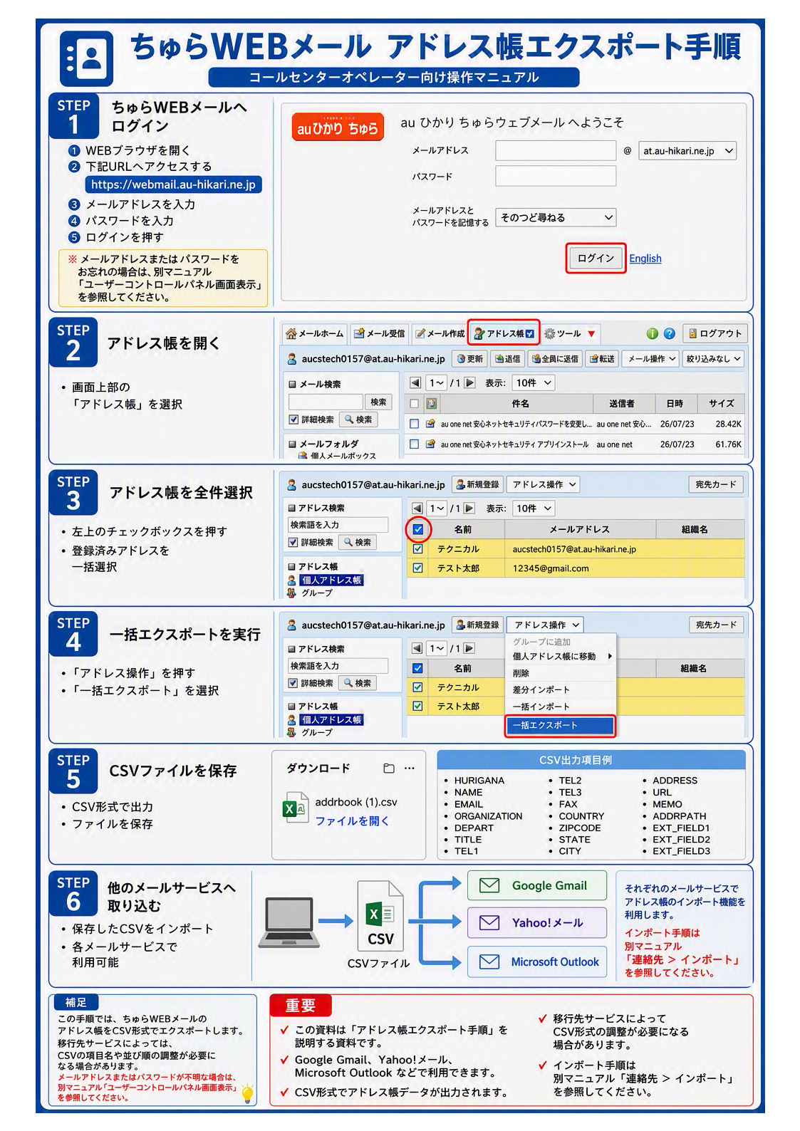Screen dimensions: 800x1131
Task: Choose 差分インポート from the menu
Action: 560,690
